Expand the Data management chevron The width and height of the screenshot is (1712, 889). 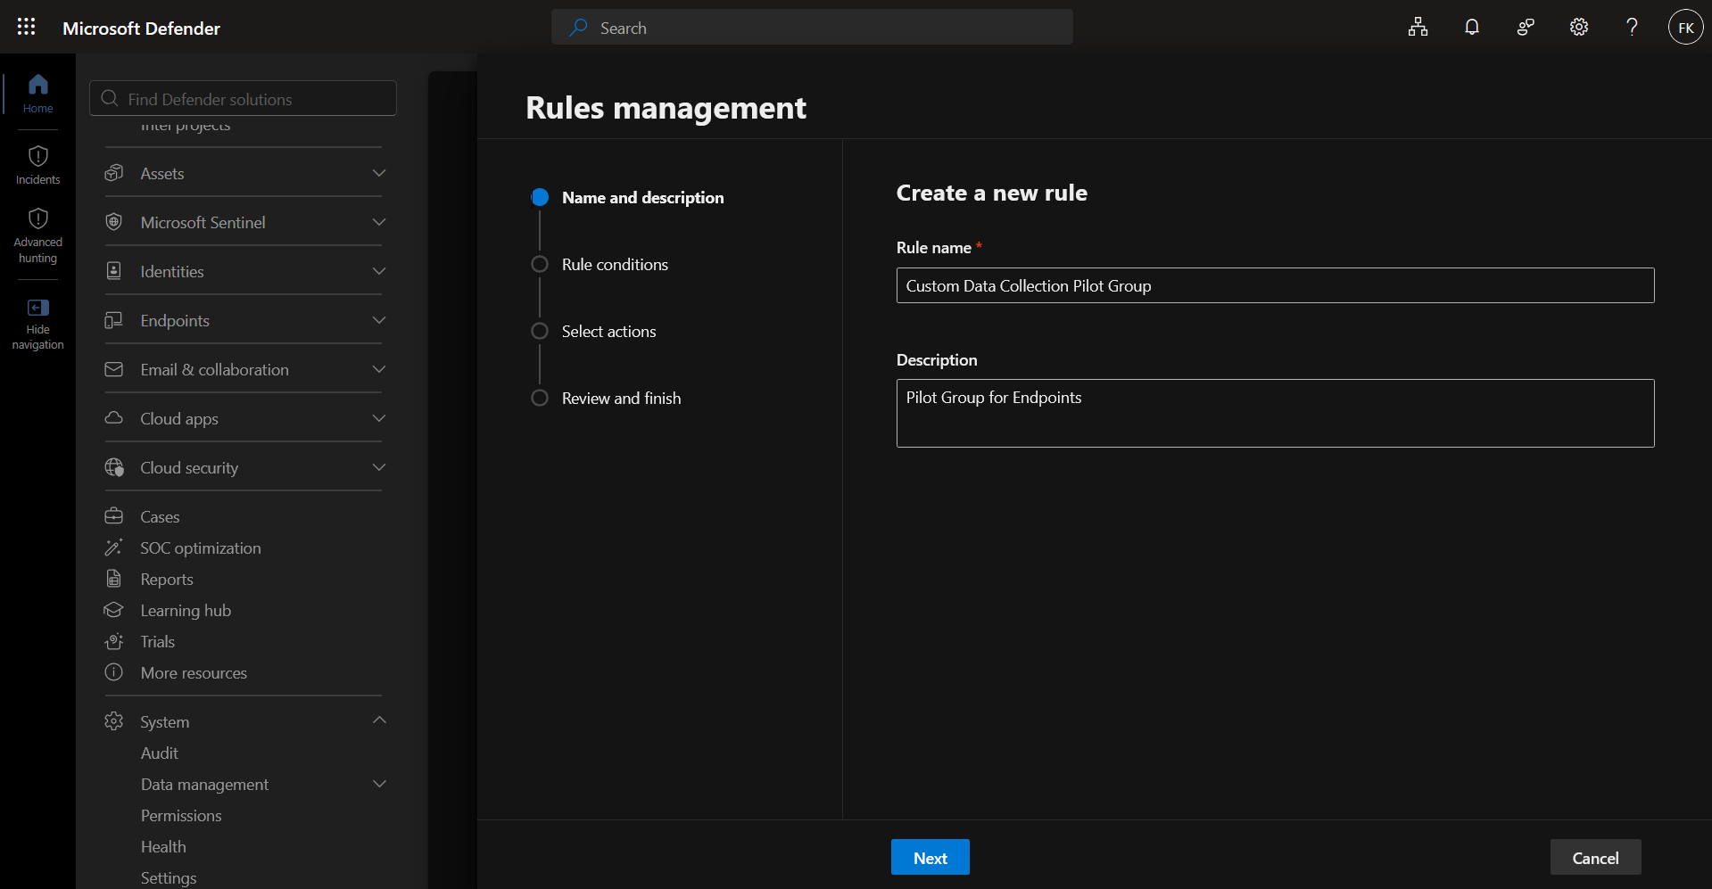click(x=379, y=784)
